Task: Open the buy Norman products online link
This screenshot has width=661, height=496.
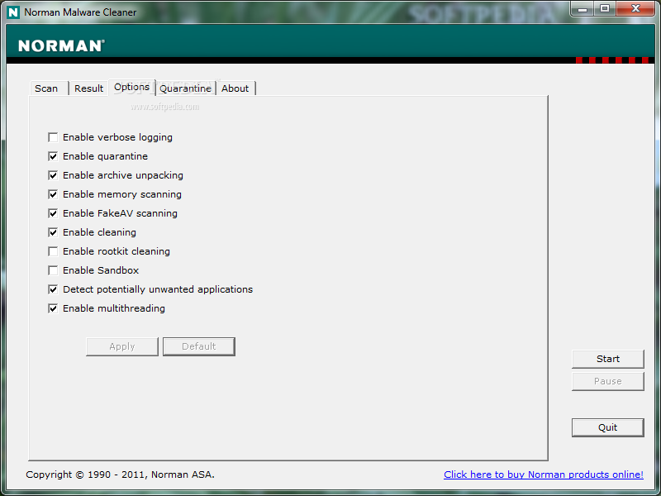Action: (544, 475)
